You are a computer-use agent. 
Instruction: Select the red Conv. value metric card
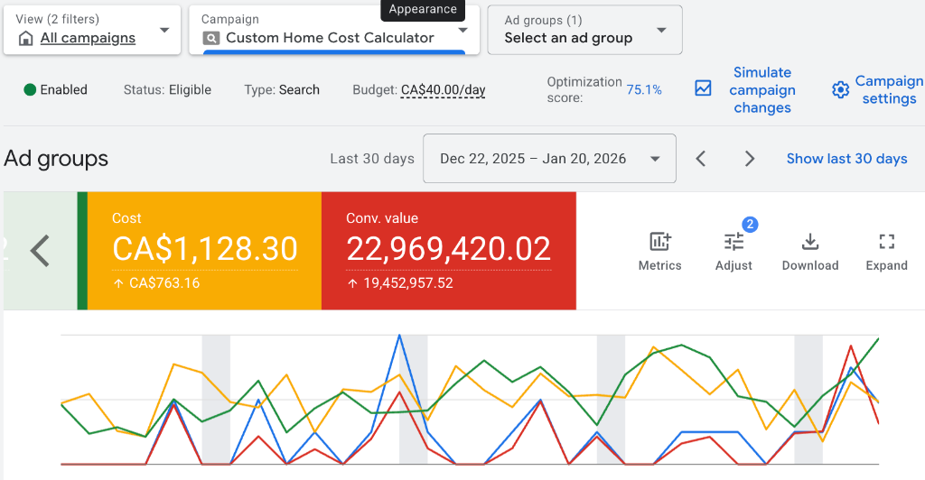click(448, 251)
